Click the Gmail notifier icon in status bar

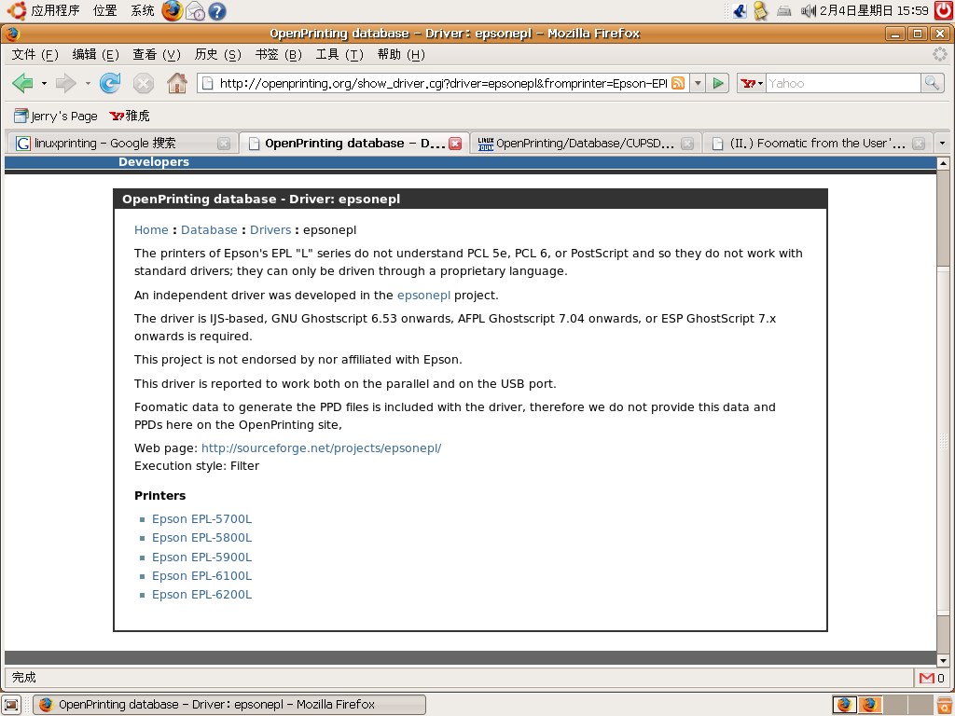tap(926, 678)
